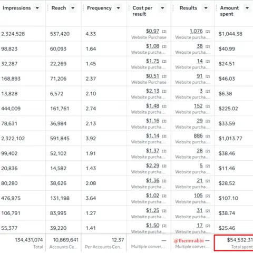This screenshot has height=253, width=253.
Task: Click the [2] footnote icon next to $2.13
Action: (x=164, y=91)
